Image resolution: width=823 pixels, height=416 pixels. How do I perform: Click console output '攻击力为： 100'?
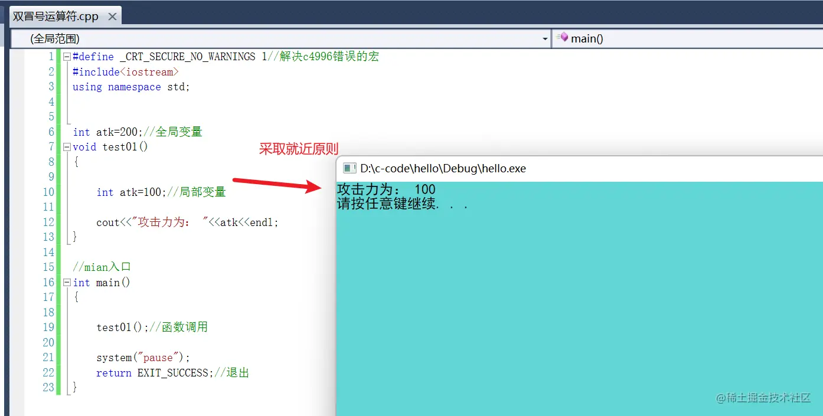[x=386, y=189]
